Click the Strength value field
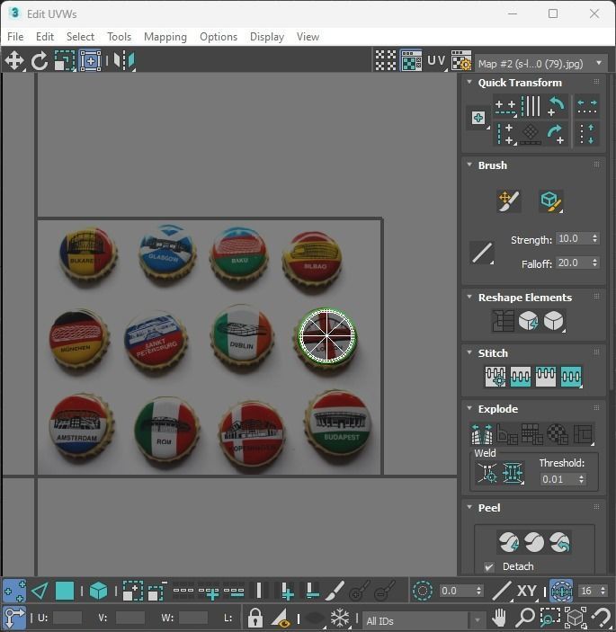 point(573,238)
